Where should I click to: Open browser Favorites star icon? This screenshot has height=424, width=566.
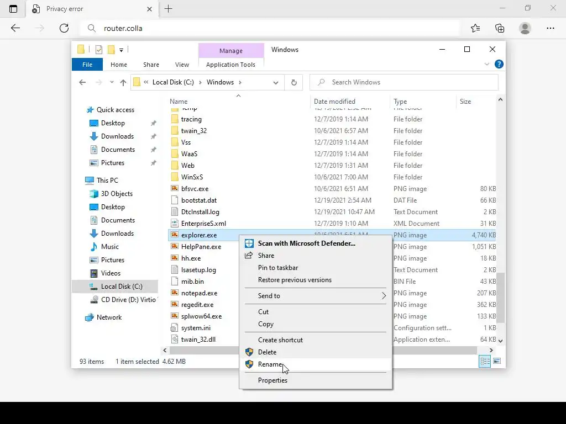[475, 28]
